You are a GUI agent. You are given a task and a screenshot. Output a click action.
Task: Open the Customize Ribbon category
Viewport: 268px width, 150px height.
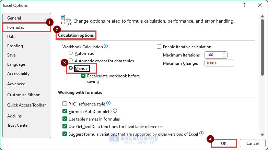[24, 95]
